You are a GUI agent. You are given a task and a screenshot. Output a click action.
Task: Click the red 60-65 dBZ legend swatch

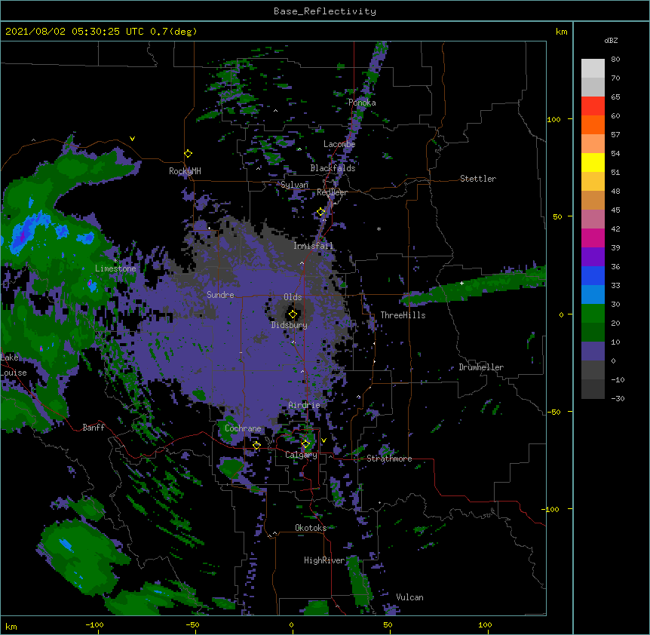[593, 106]
